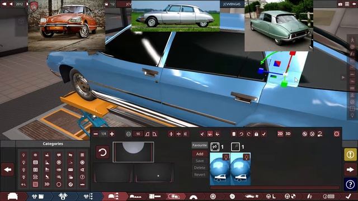Switch to 2D fixture mode
This screenshot has height=201, width=358.
click(280, 134)
